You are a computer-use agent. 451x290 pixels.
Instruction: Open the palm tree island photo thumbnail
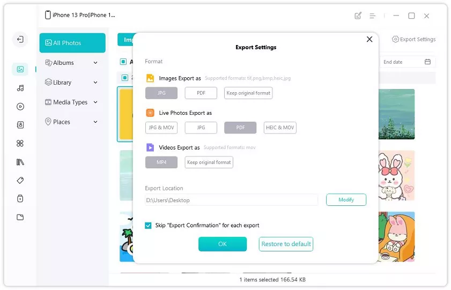(127, 237)
